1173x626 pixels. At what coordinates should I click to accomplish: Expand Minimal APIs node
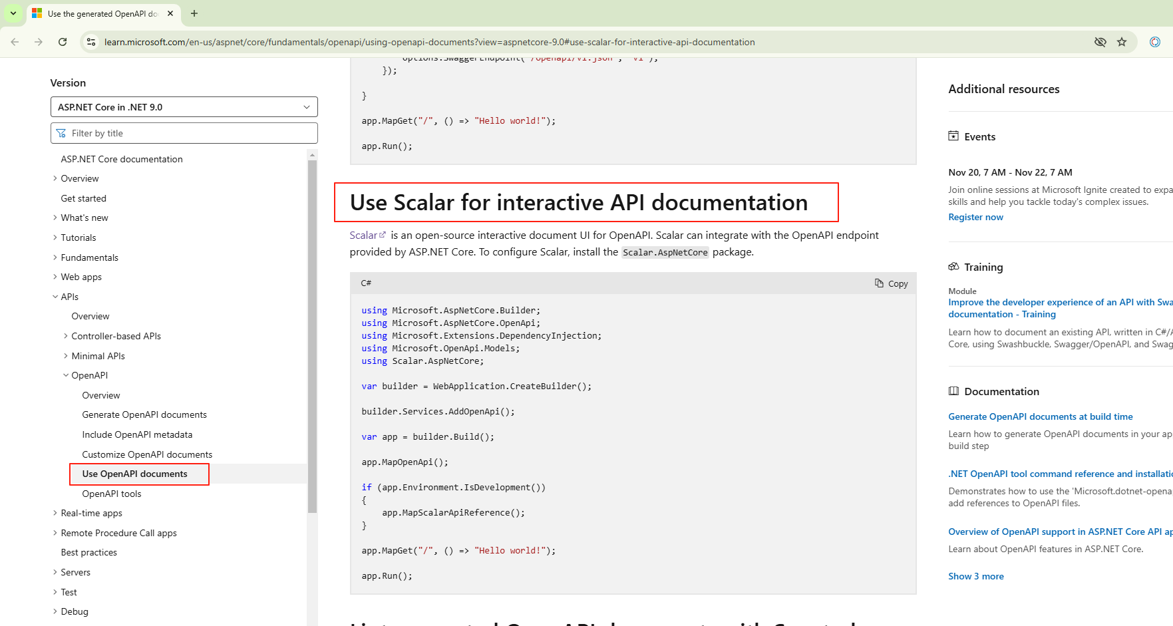tap(66, 356)
